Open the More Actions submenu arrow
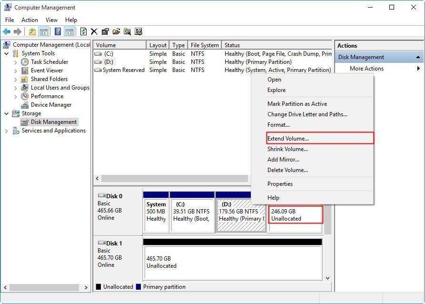The image size is (425, 304). [419, 69]
